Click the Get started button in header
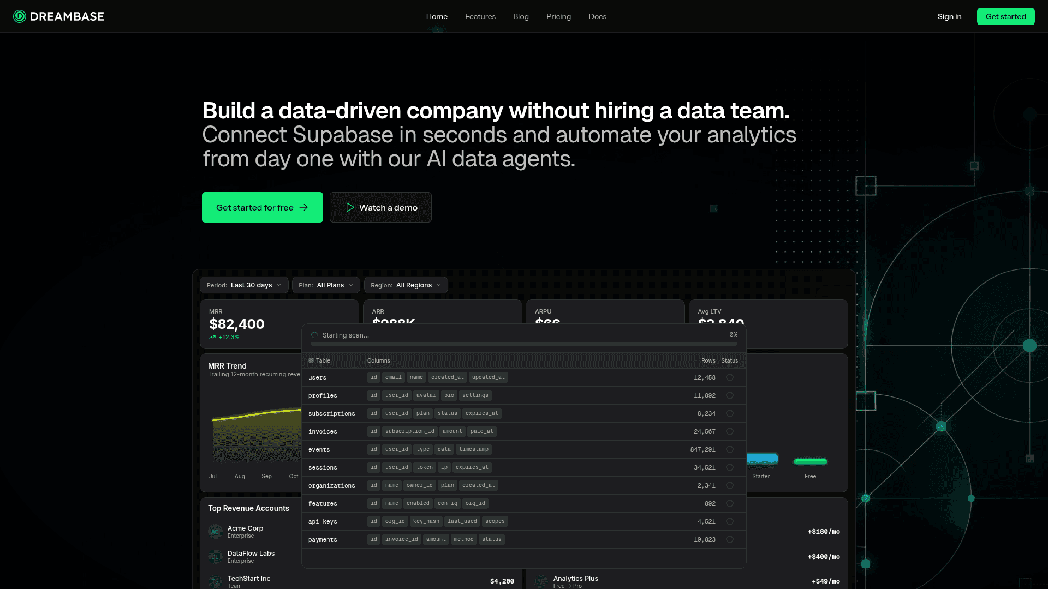This screenshot has height=589, width=1048. coord(1005,16)
